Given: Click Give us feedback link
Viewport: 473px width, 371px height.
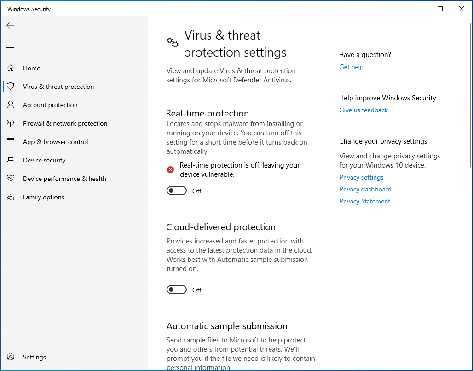Looking at the screenshot, I should (363, 110).
